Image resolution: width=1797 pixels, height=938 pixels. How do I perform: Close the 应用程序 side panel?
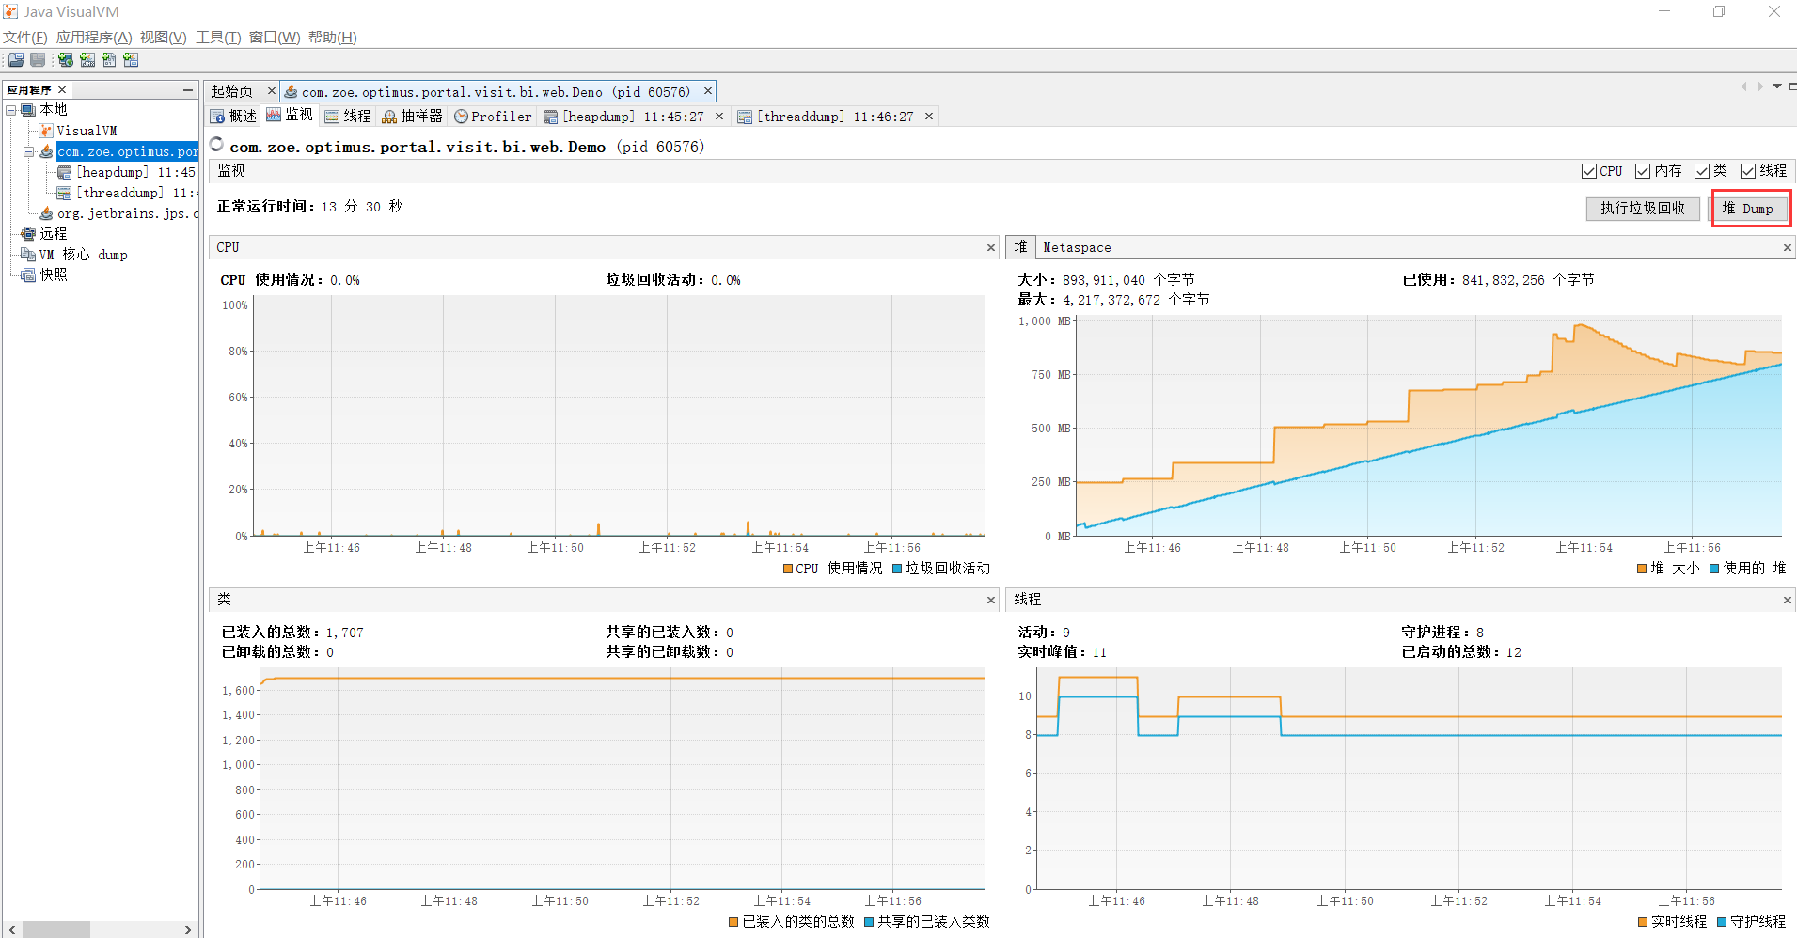click(62, 90)
